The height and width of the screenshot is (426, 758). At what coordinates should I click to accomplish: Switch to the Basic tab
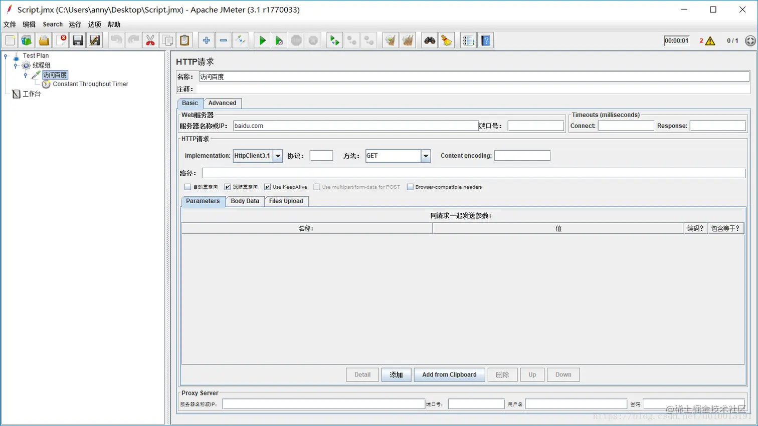tap(190, 103)
